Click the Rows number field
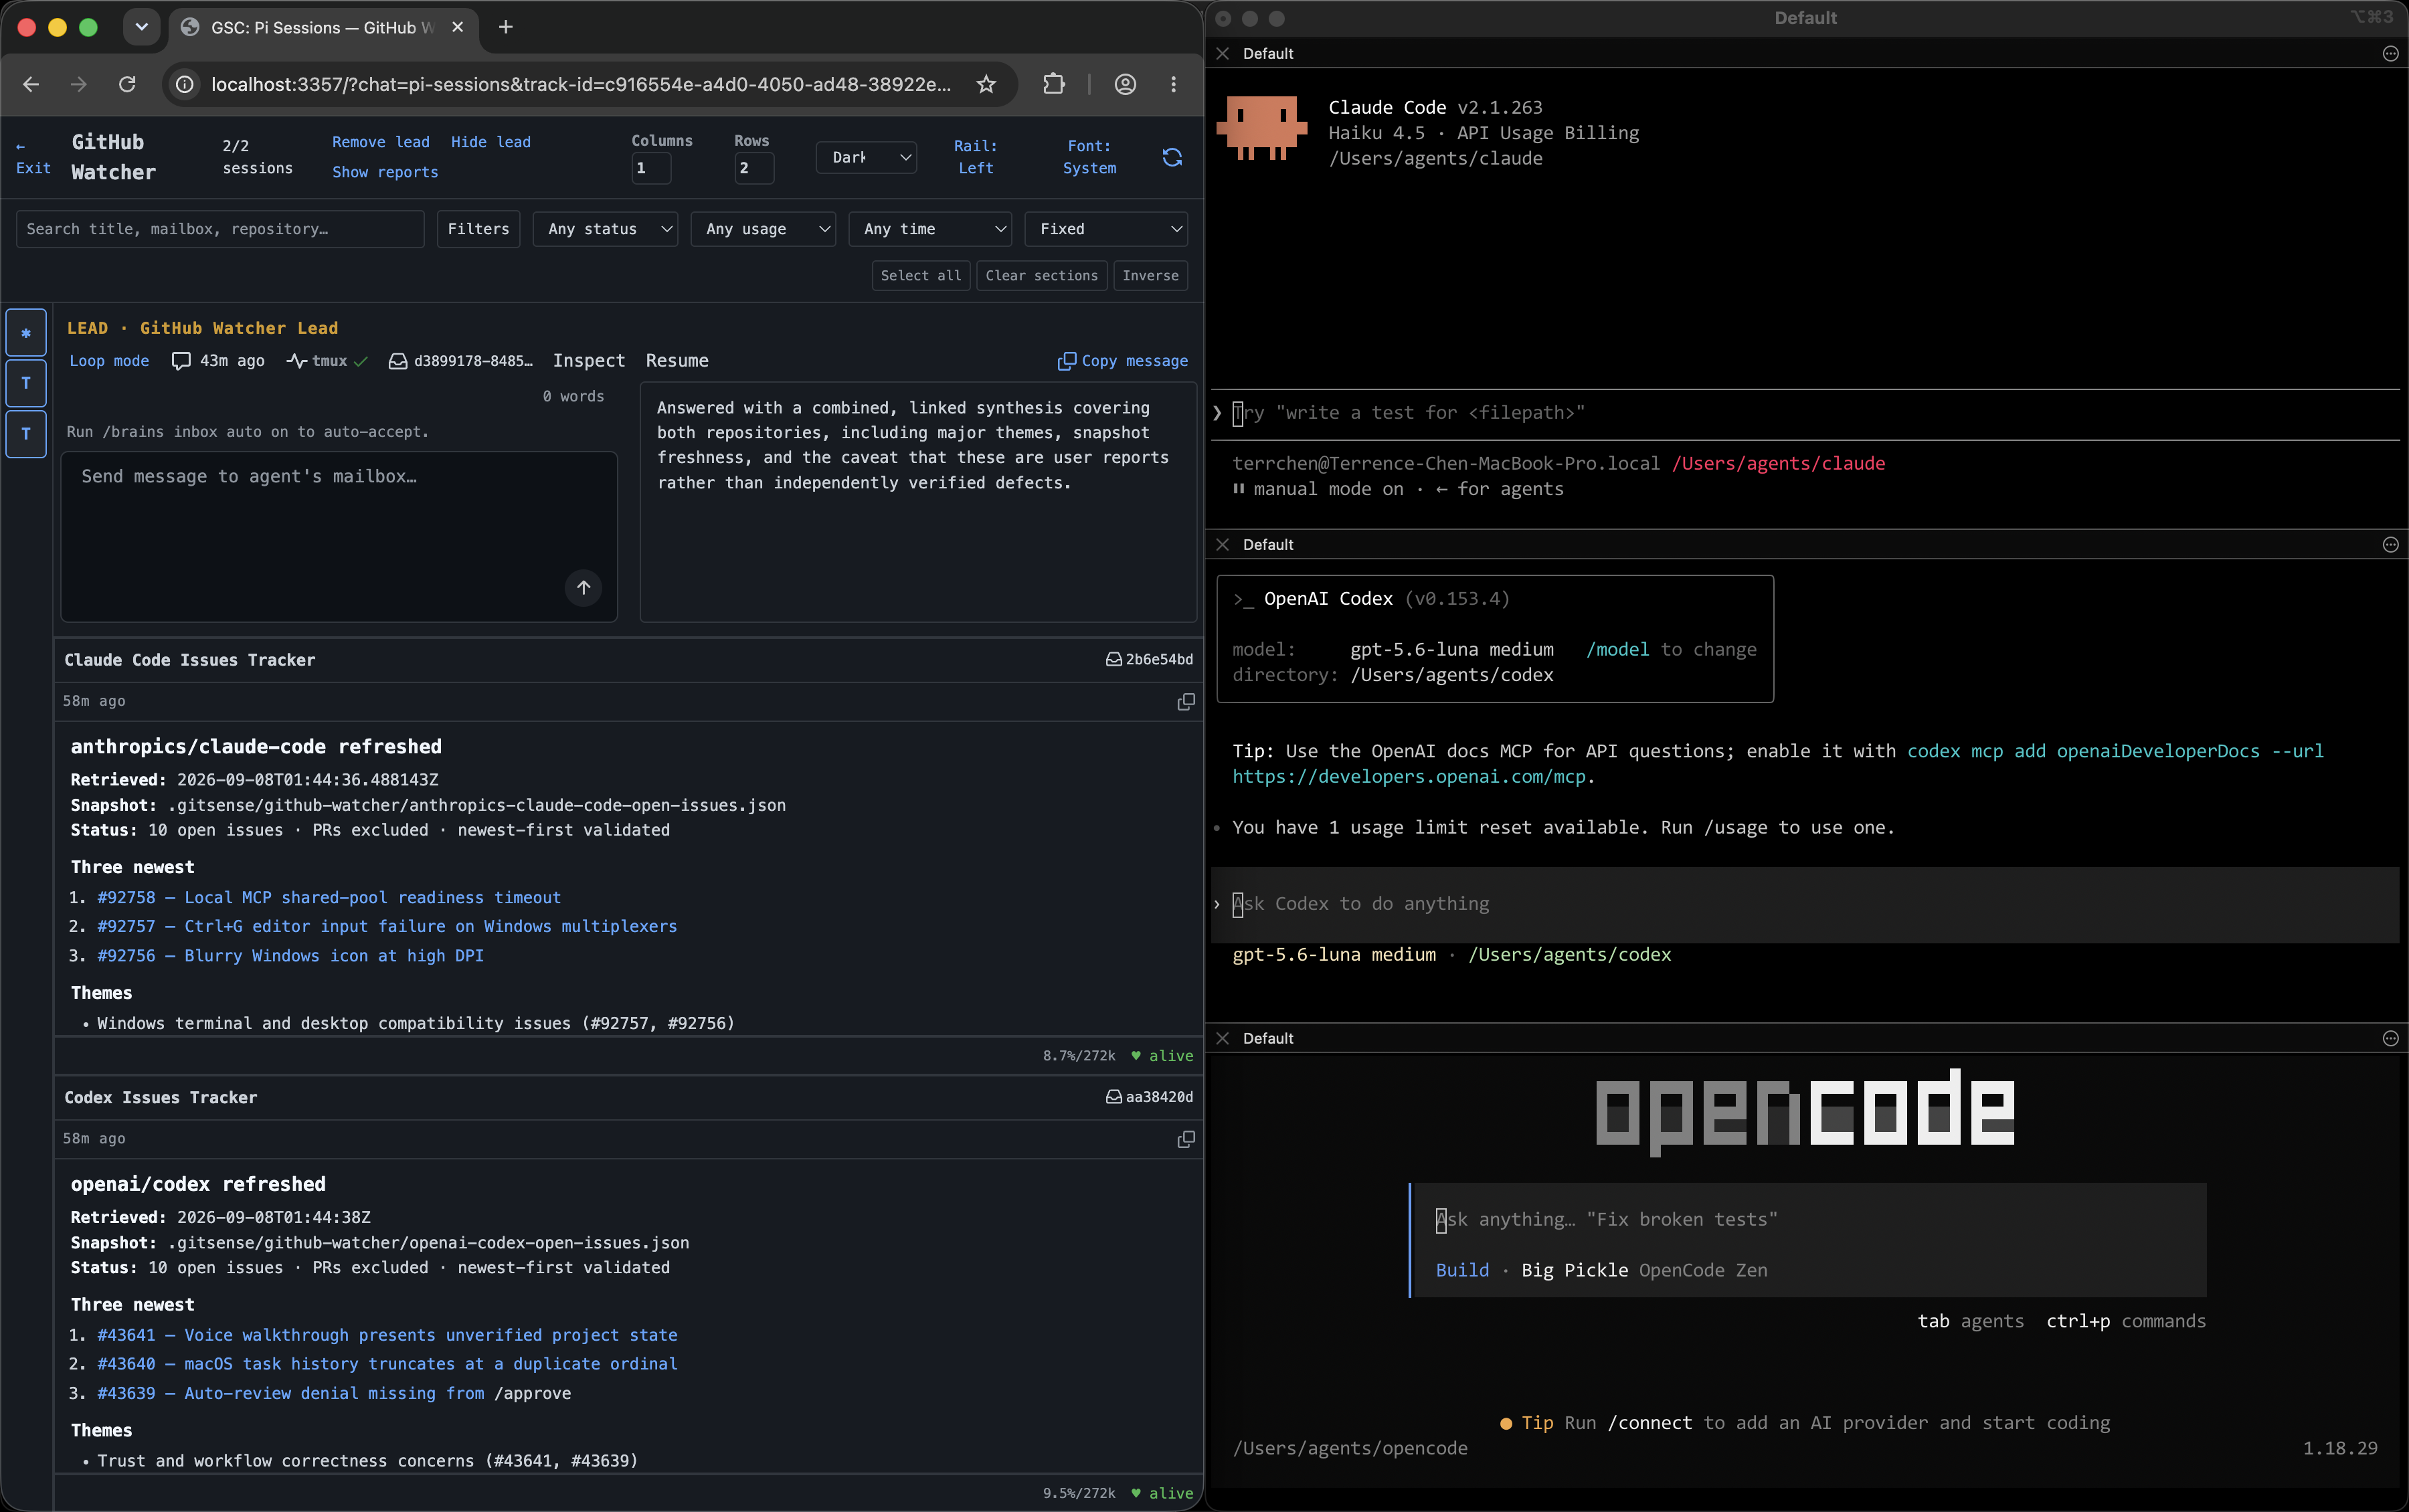 click(x=754, y=168)
